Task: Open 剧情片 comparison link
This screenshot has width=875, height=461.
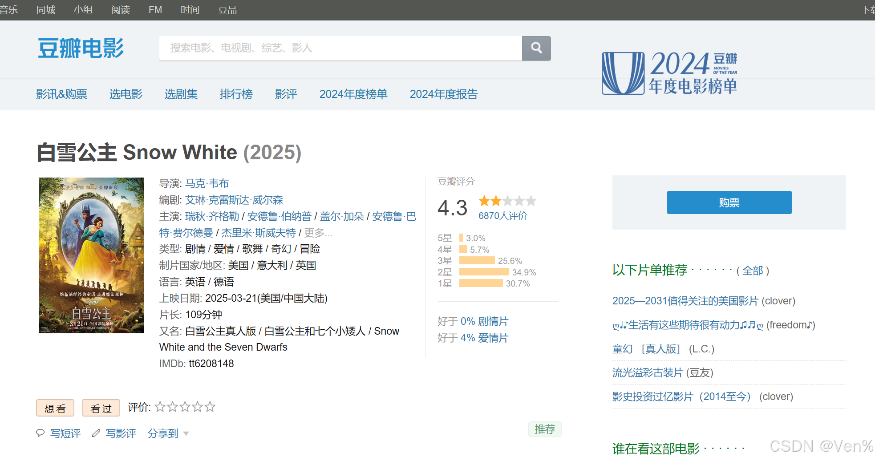Action: pos(493,321)
